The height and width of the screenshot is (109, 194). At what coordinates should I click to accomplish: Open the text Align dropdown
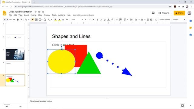click(126, 20)
